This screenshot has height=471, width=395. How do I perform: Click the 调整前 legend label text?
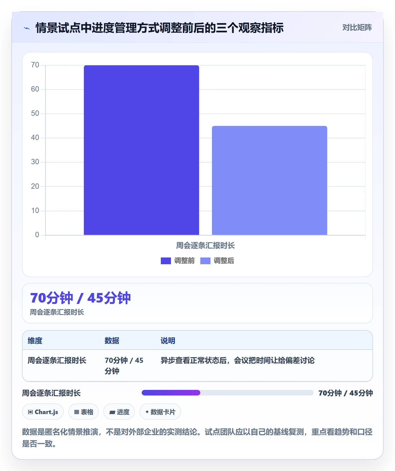coord(184,261)
